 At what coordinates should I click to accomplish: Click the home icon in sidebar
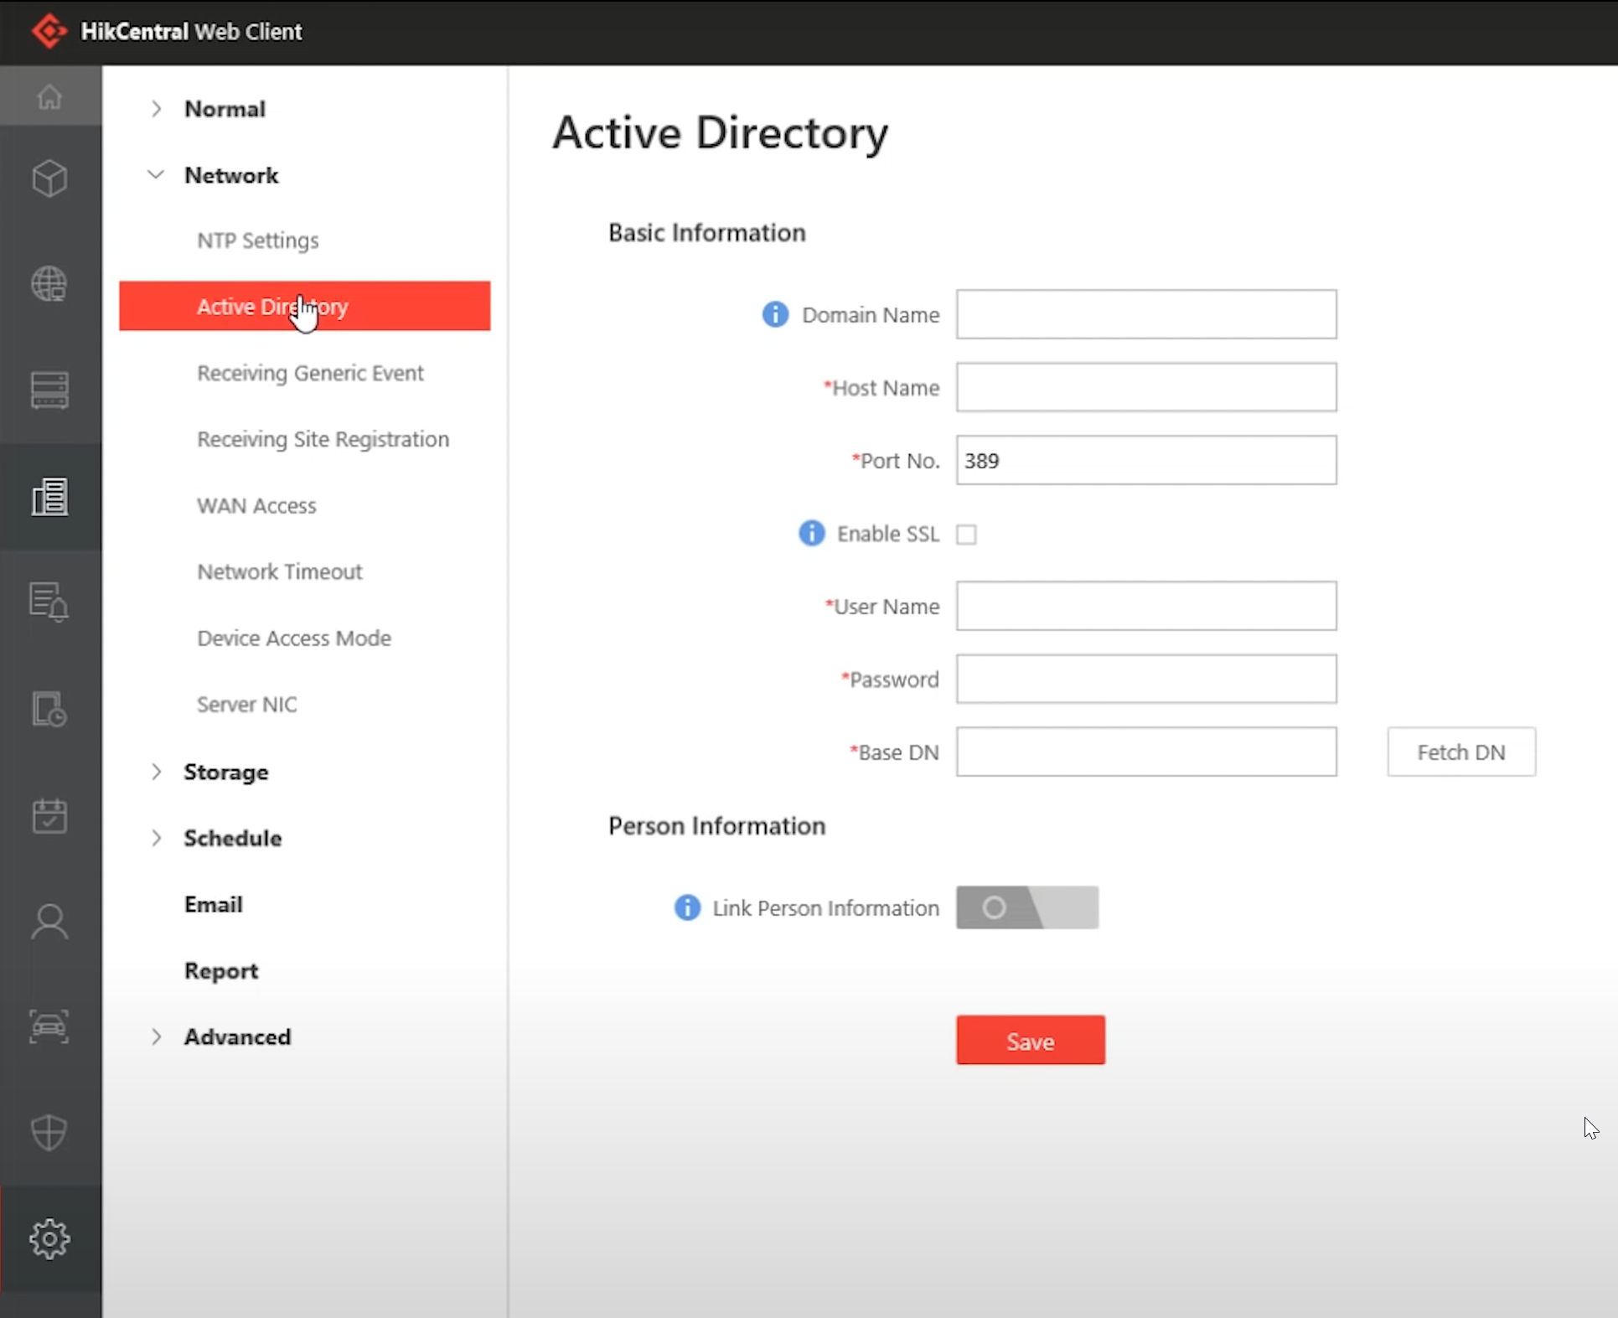[x=49, y=97]
